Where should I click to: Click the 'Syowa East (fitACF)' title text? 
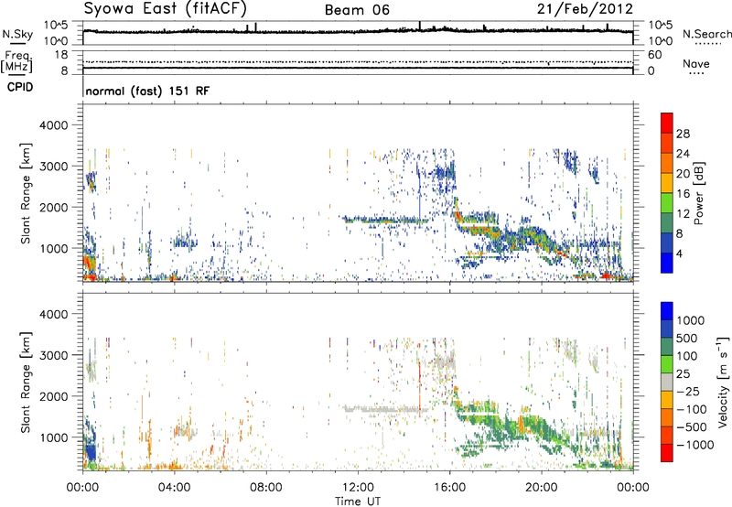click(166, 9)
